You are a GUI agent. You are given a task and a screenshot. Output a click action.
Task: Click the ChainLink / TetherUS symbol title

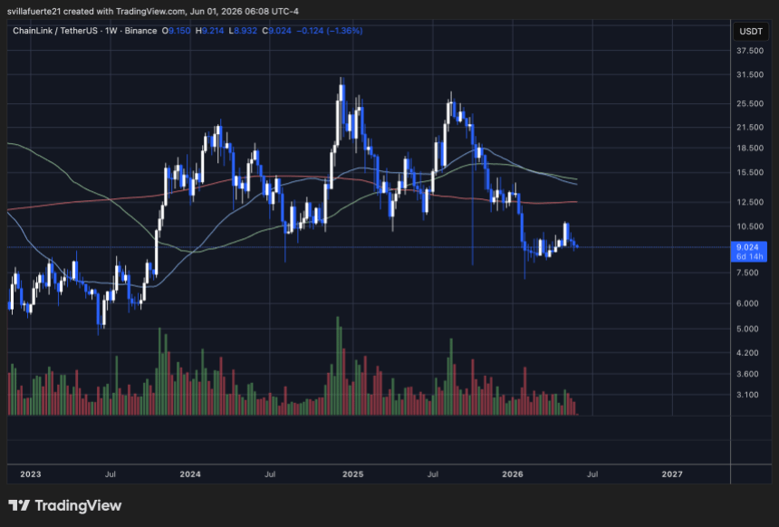pos(55,31)
